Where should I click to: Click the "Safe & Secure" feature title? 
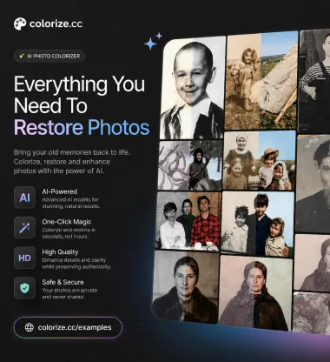[x=63, y=282]
